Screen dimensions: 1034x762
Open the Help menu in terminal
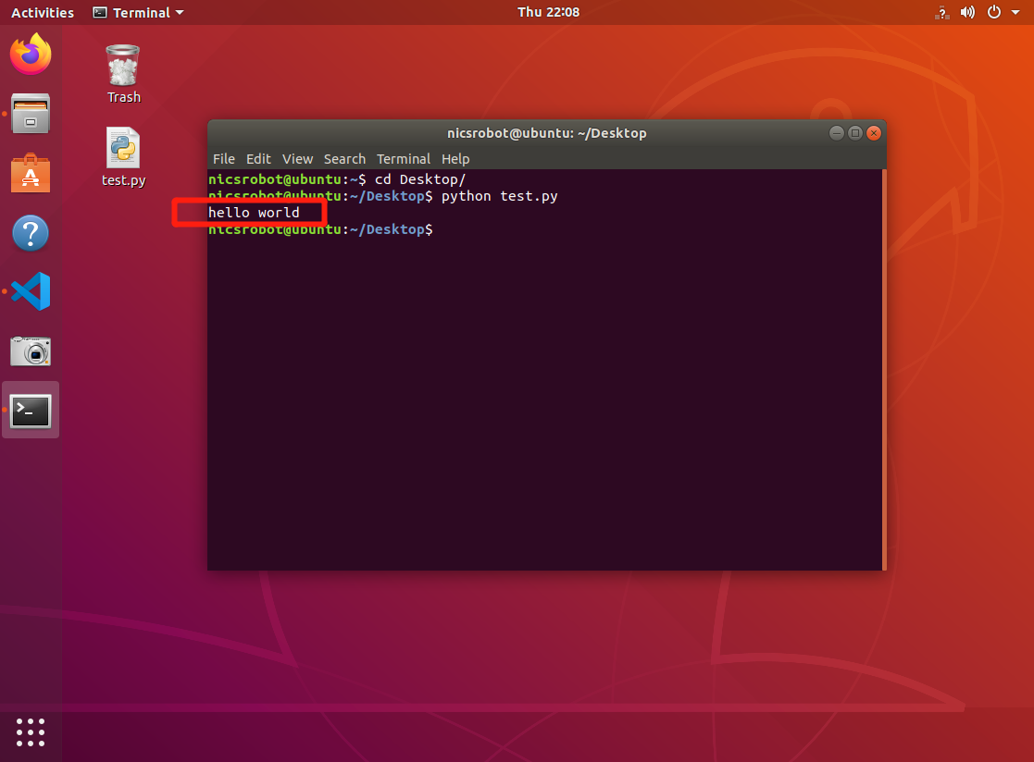(x=455, y=159)
